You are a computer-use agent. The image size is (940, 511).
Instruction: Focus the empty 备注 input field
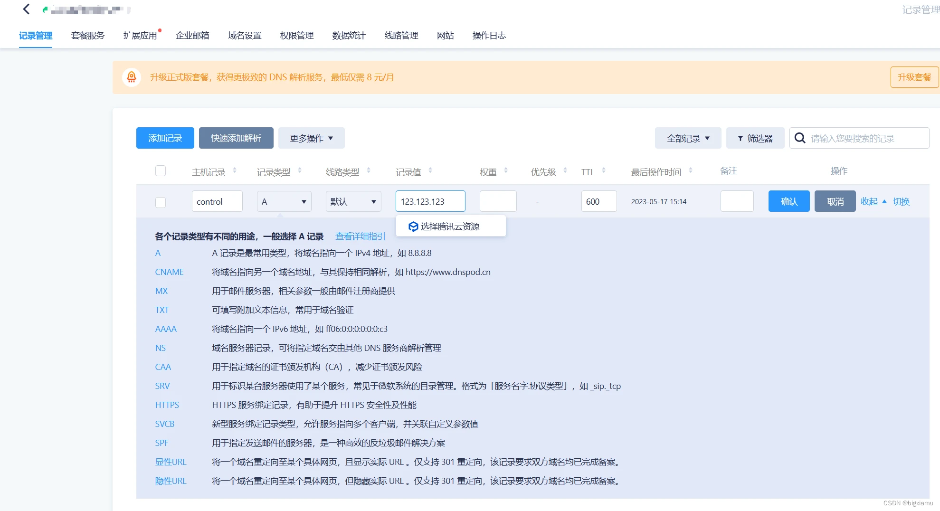pyautogui.click(x=737, y=201)
